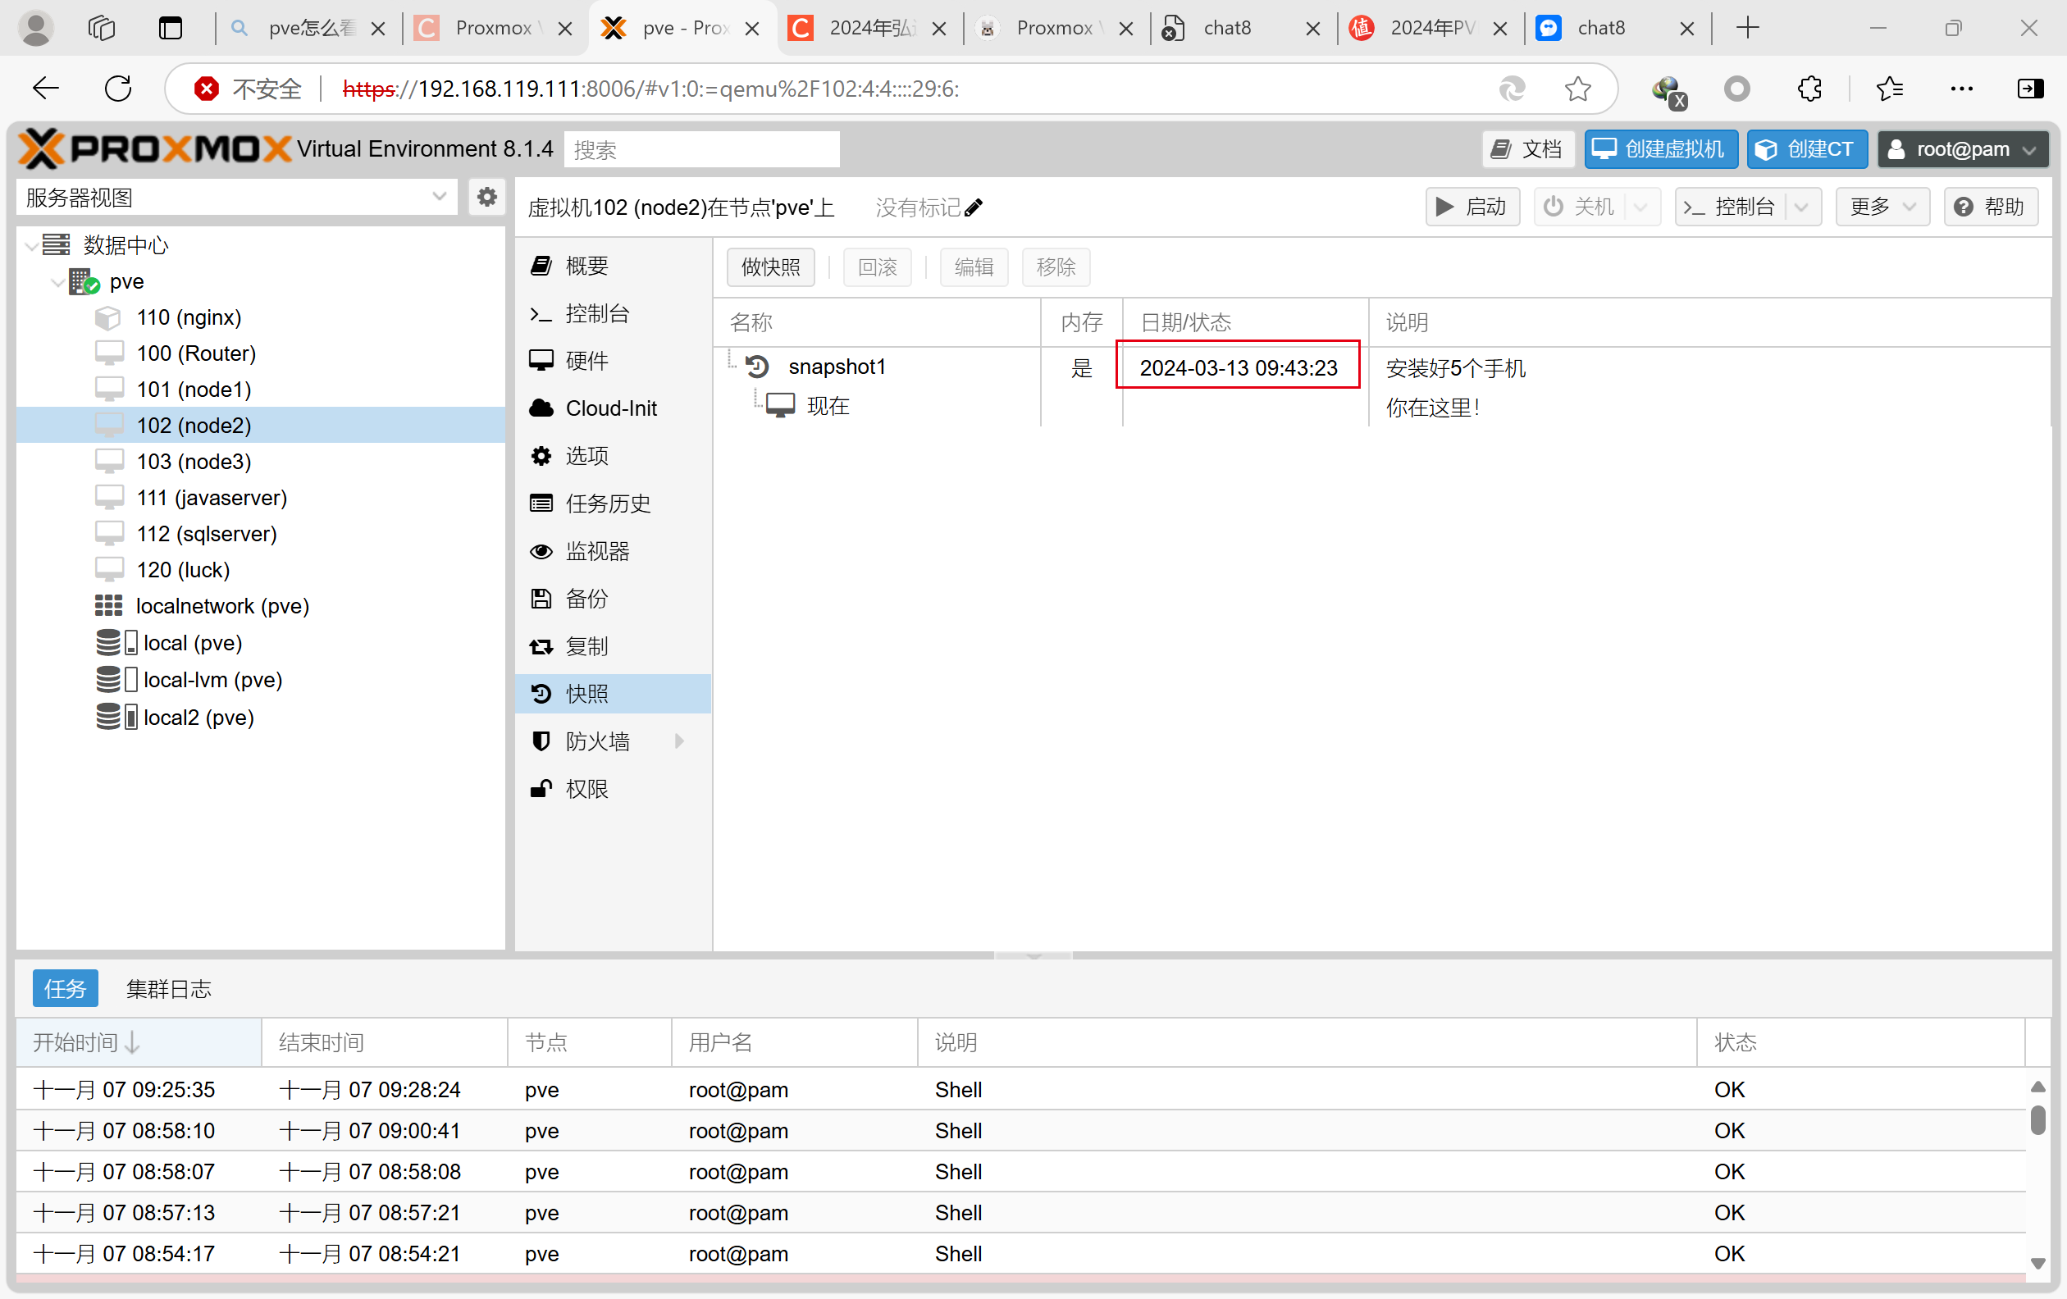
Task: Click the Proxmox logo
Action: 155,148
